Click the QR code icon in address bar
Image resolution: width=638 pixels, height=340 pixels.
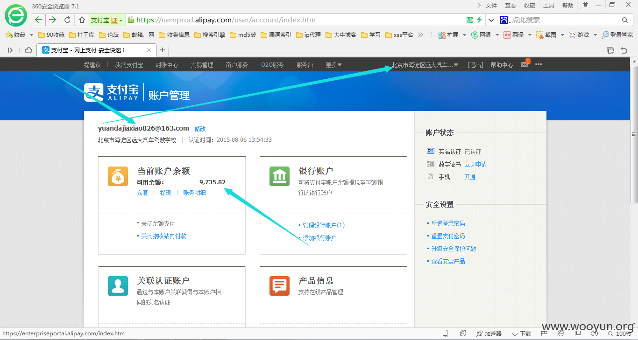pyautogui.click(x=470, y=20)
